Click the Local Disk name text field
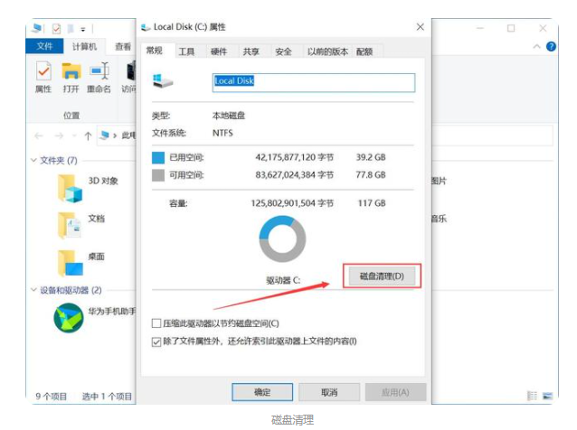577x430 pixels. pyautogui.click(x=313, y=81)
